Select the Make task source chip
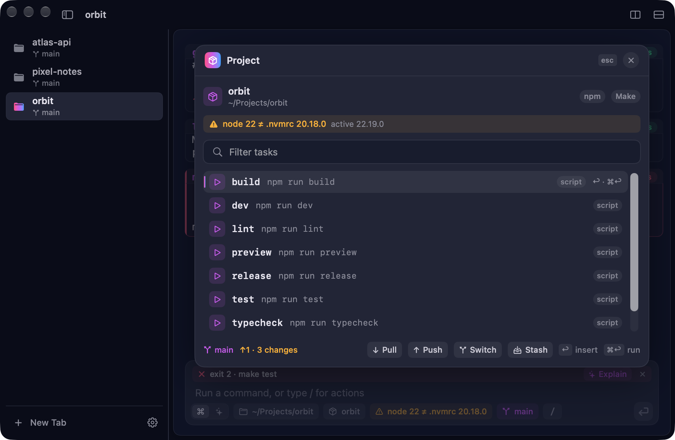This screenshot has width=675, height=440. (625, 96)
